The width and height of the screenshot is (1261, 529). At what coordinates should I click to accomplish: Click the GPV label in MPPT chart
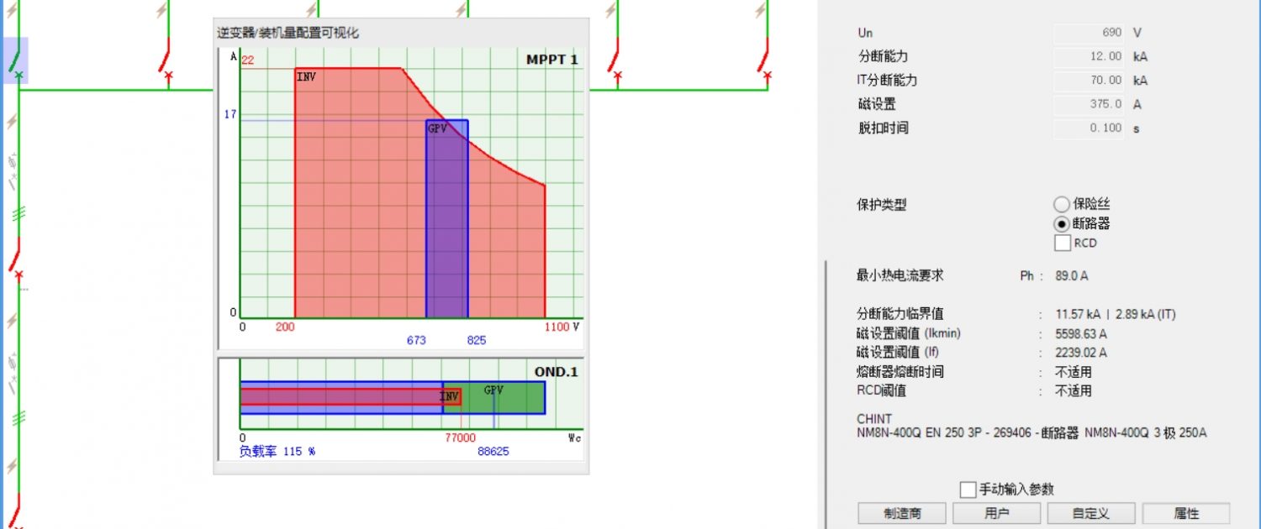tap(437, 128)
